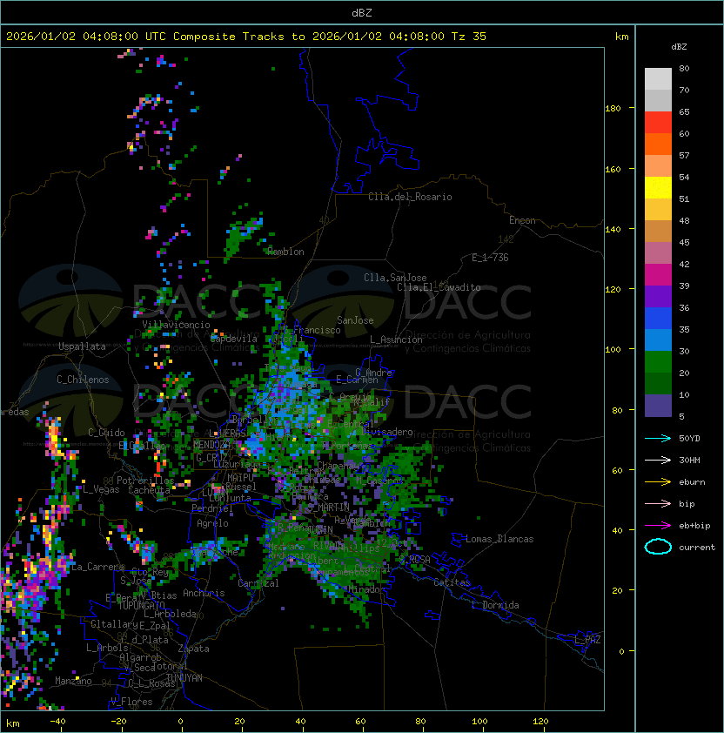Click the V_Flores map label
This screenshot has height=733, width=724.
[131, 702]
